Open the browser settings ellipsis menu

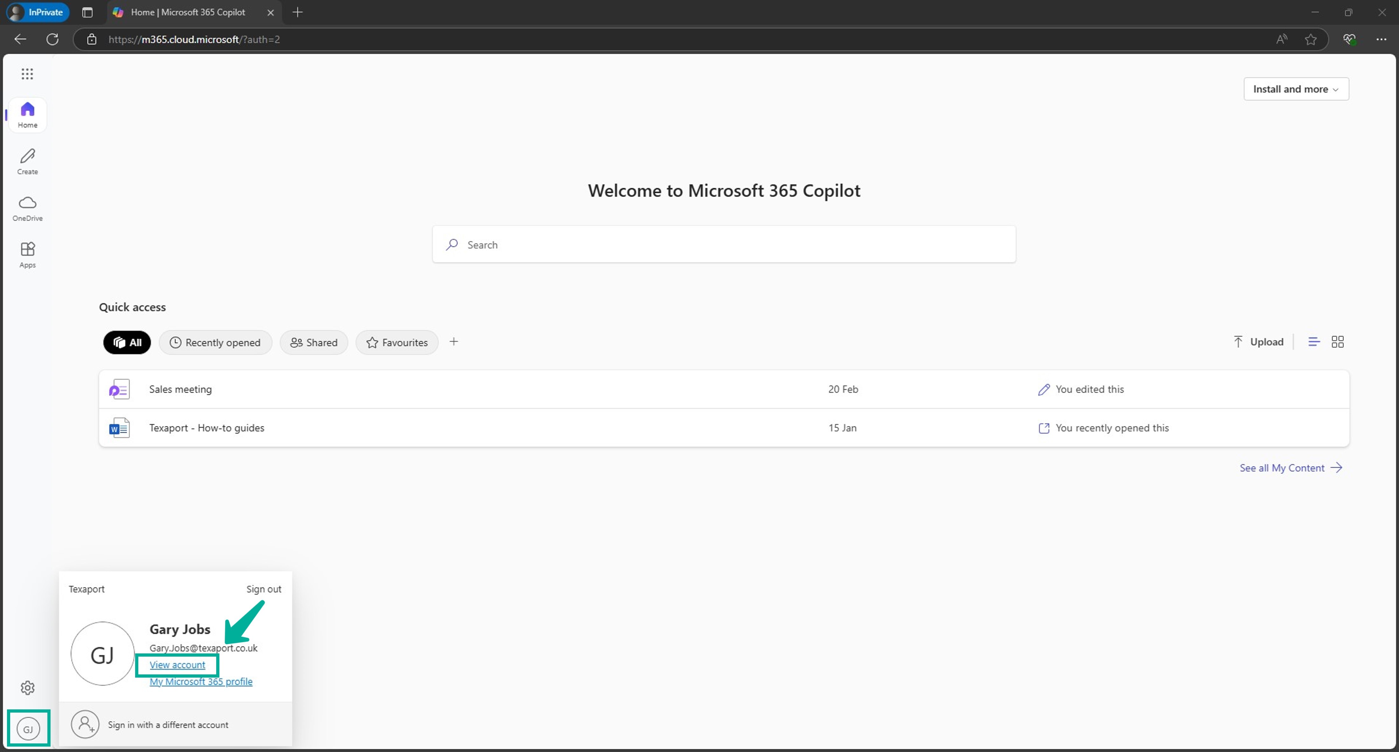click(x=1382, y=39)
